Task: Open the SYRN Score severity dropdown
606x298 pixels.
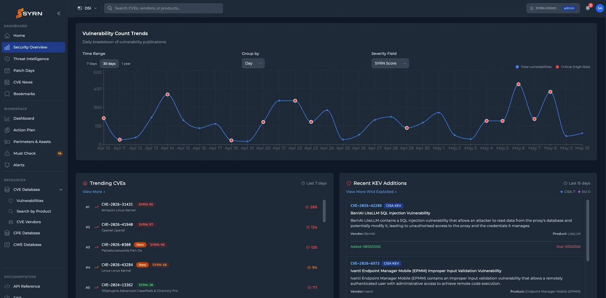Action: 390,63
